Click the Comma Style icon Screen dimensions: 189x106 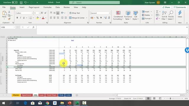coord(101,18)
